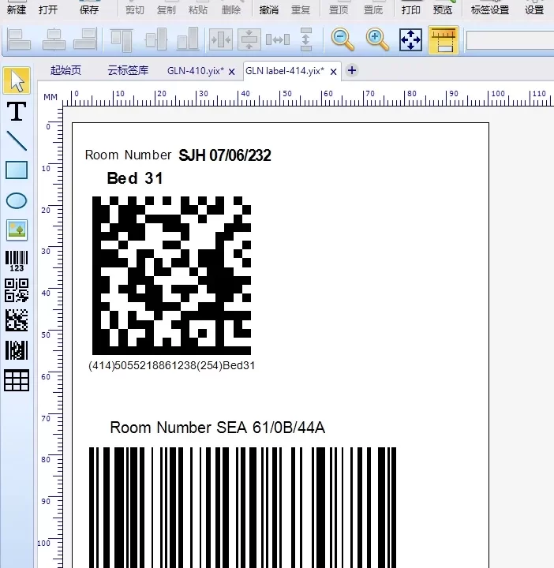
Task: Select 'Room Number SEA 61/0B/44A' text
Action: point(217,428)
